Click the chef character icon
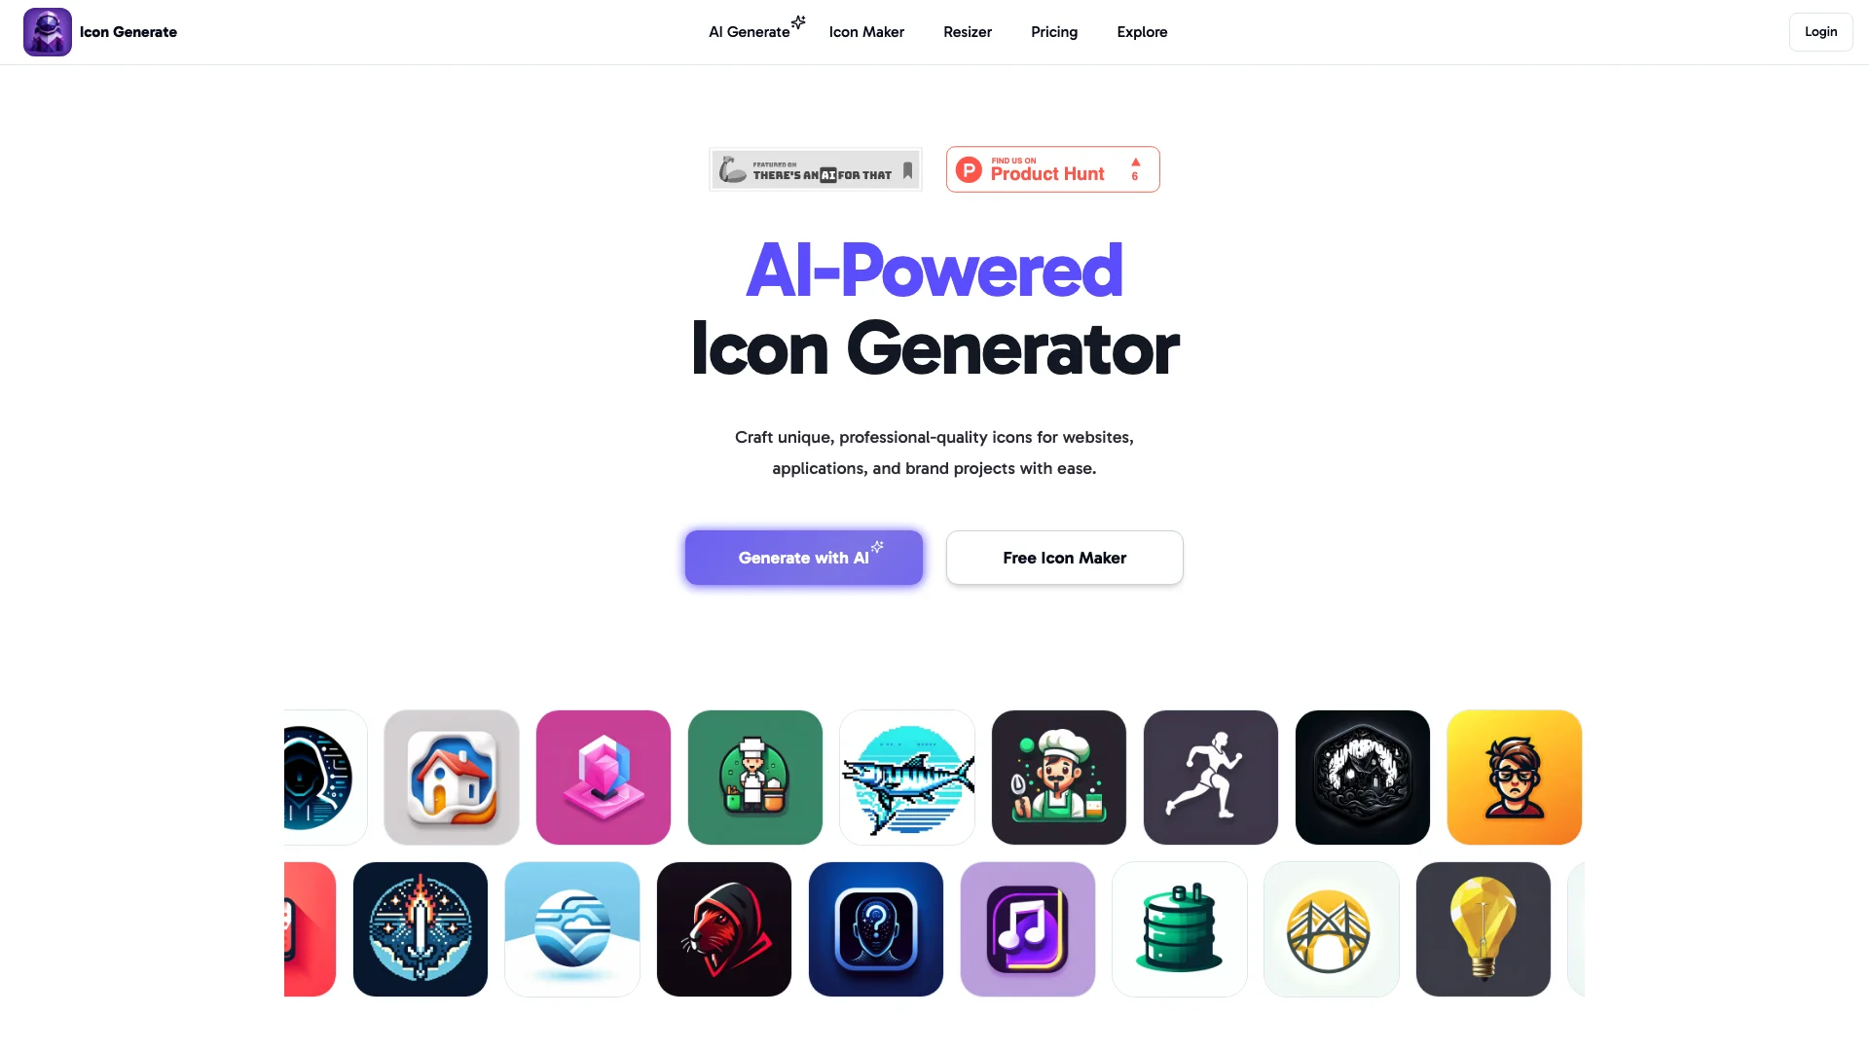The height and width of the screenshot is (1051, 1869). click(x=754, y=777)
